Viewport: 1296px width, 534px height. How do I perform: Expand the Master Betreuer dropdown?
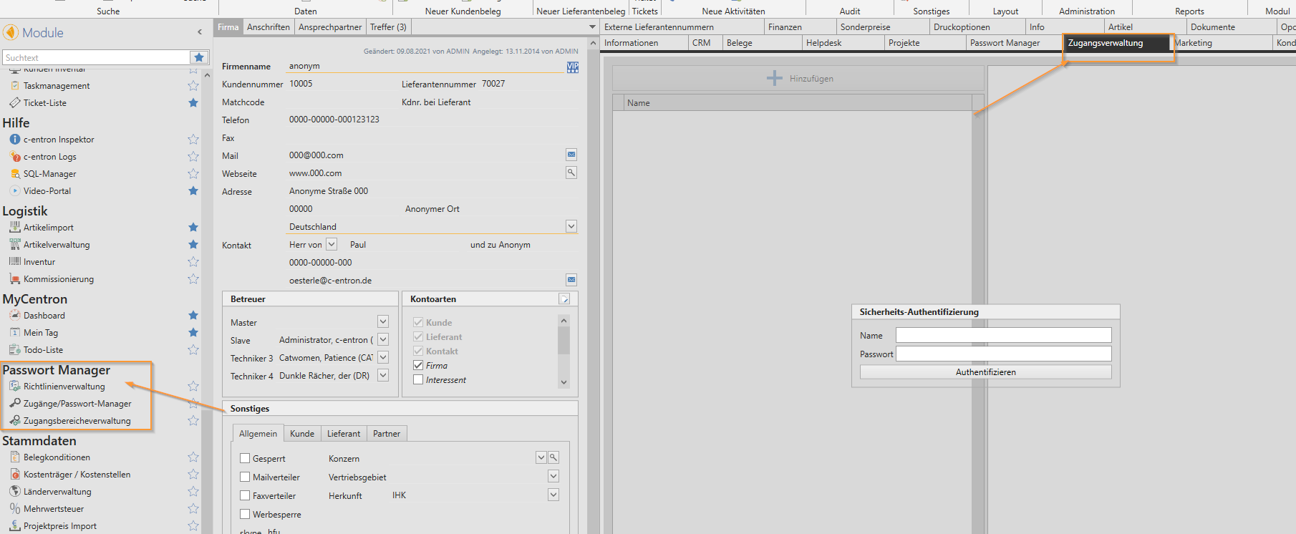tap(383, 322)
